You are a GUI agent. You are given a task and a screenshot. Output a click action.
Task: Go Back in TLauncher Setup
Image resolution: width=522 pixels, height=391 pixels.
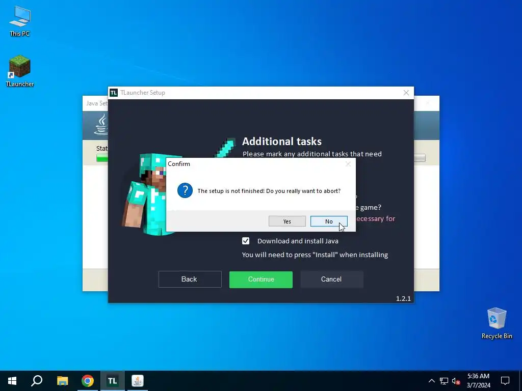190,280
